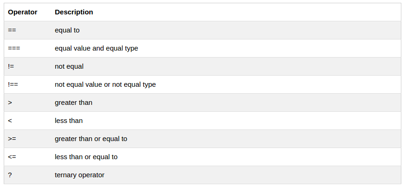
Task: Click the 'not equal' description
Action: (69, 66)
